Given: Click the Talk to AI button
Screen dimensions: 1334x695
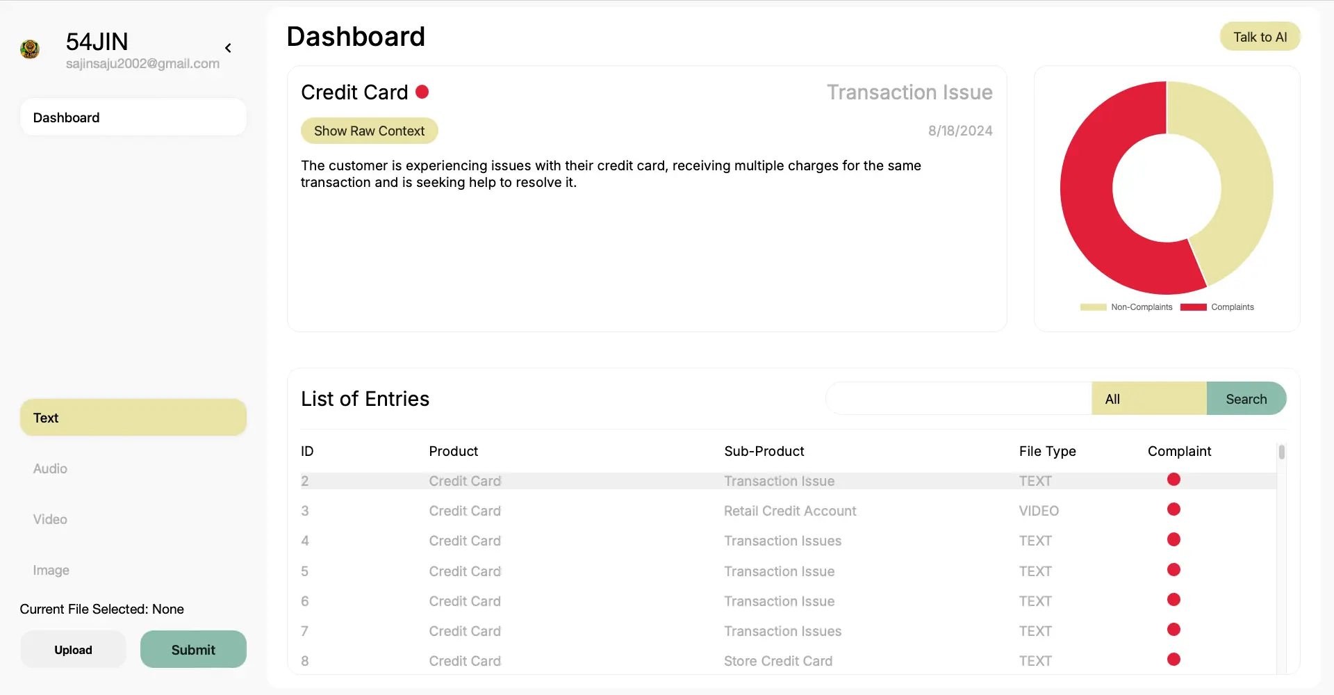Looking at the screenshot, I should tap(1260, 37).
